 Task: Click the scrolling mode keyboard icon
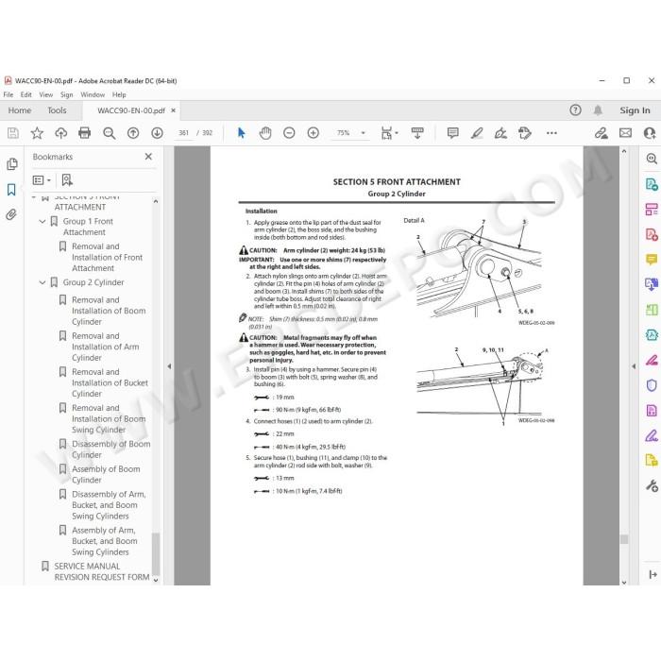417,133
